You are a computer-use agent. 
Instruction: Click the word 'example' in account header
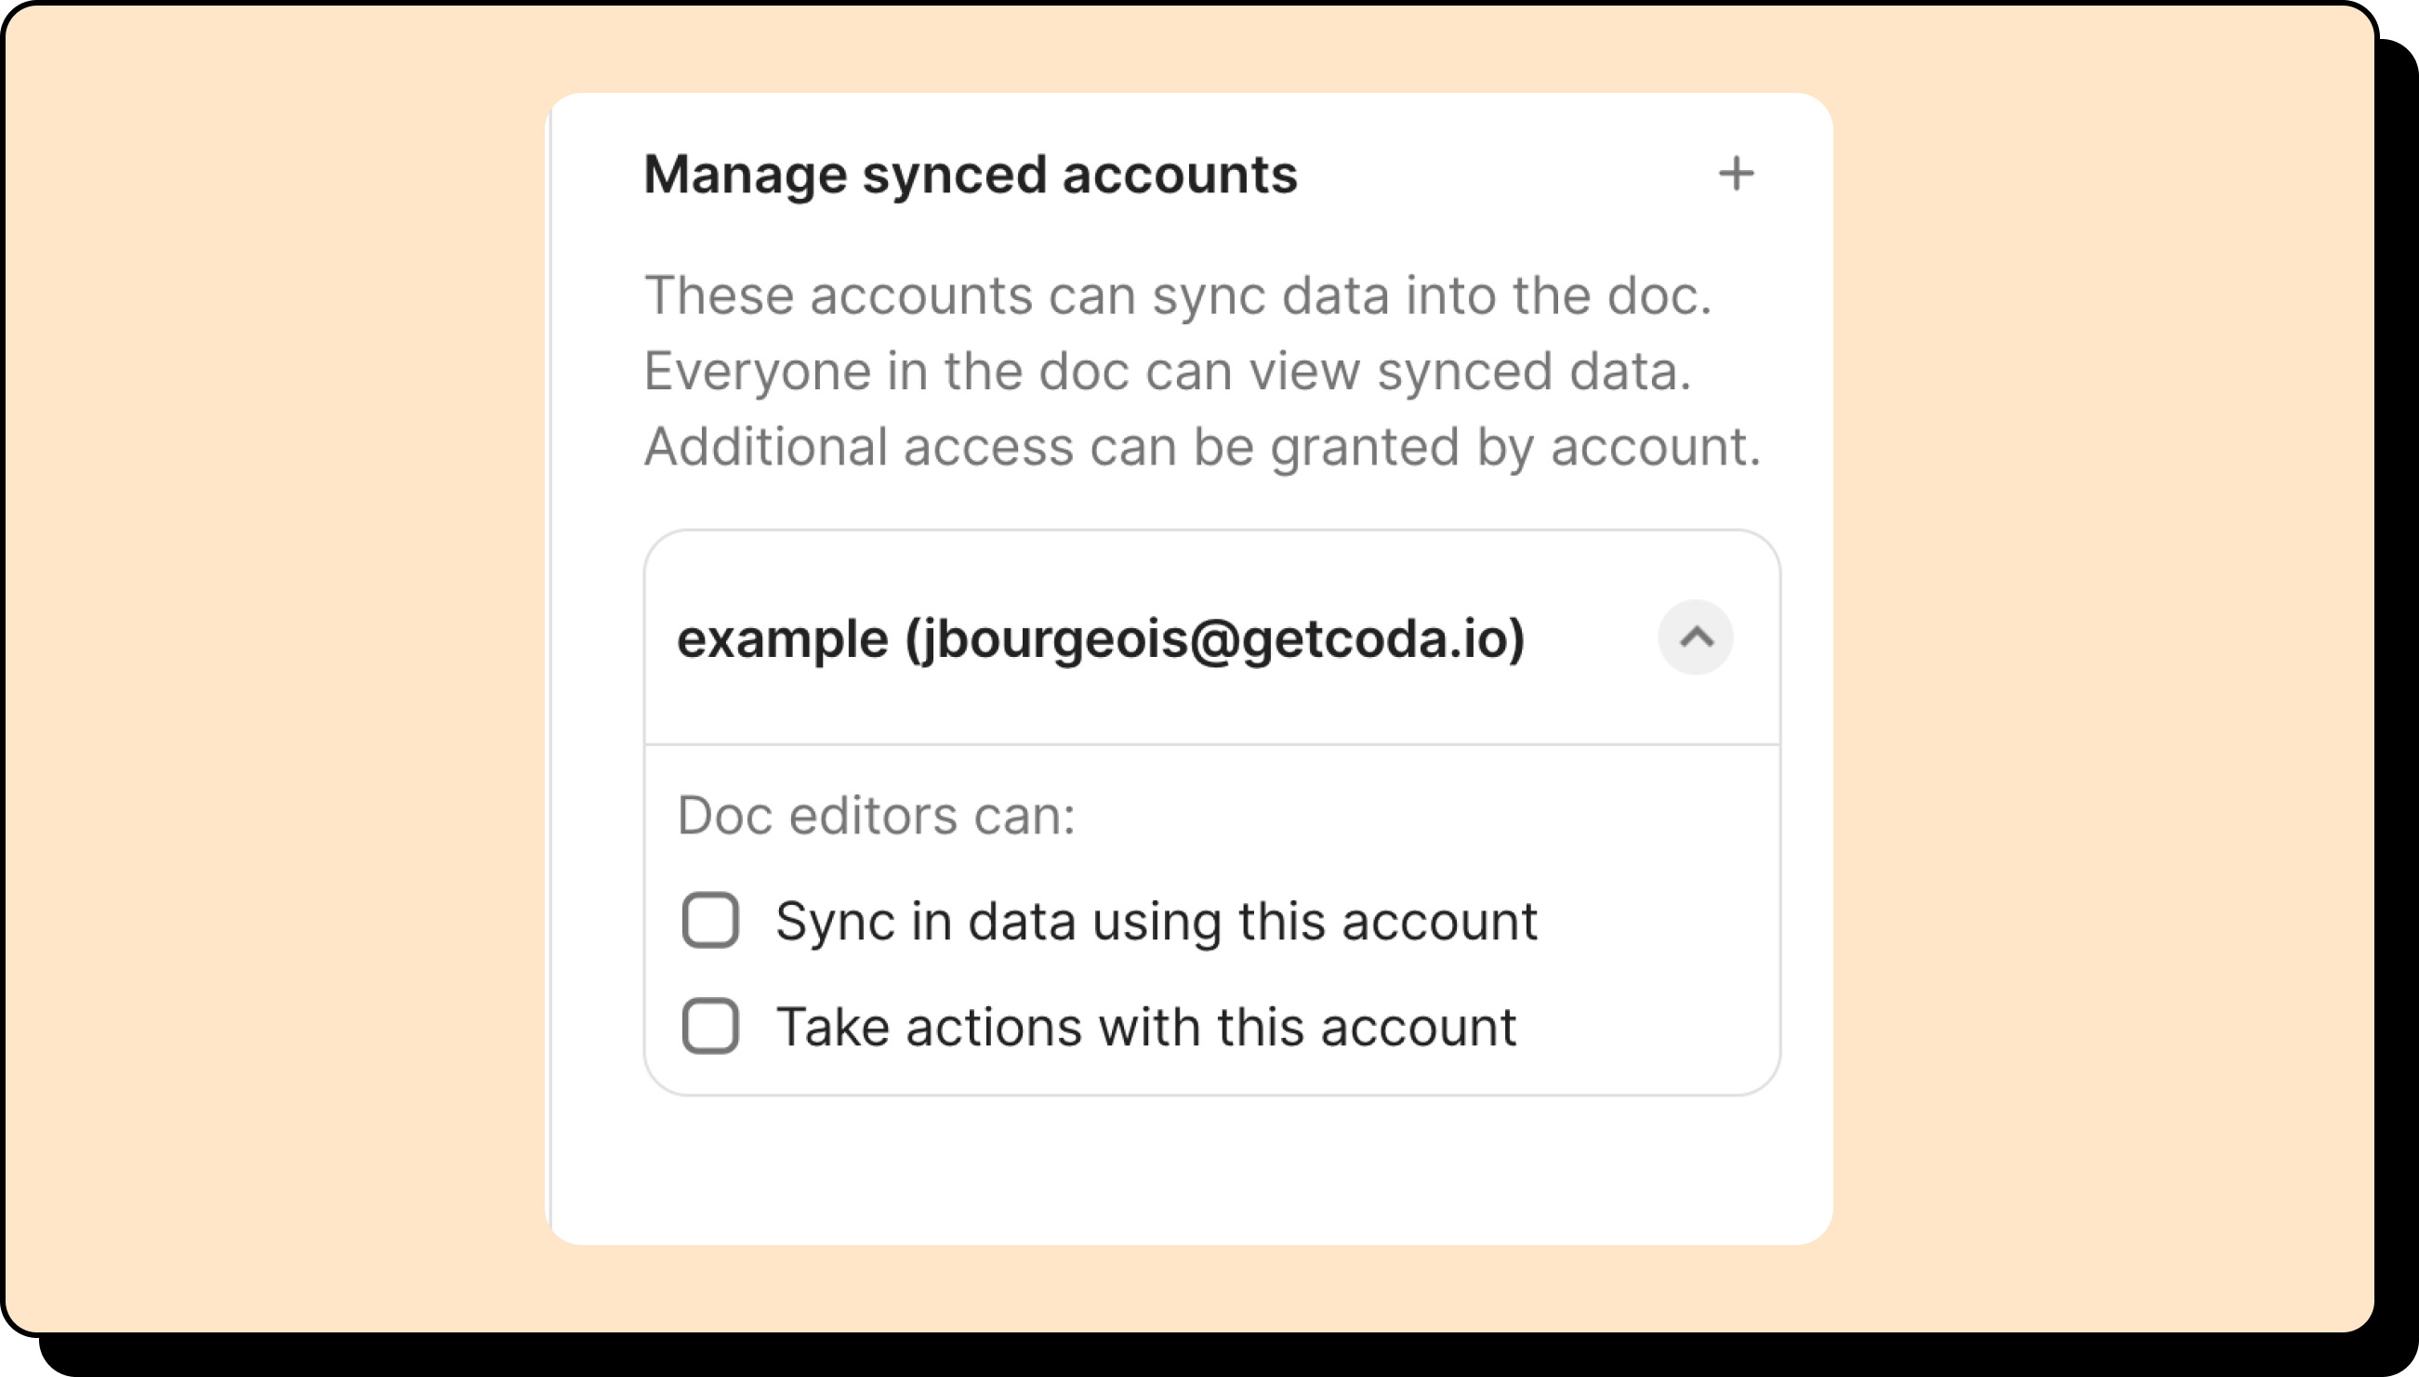tap(783, 639)
